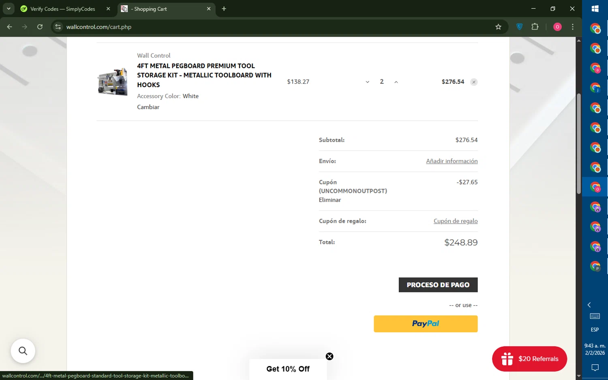The image size is (608, 380).
Task: Click the order total $248.89
Action: click(x=461, y=242)
